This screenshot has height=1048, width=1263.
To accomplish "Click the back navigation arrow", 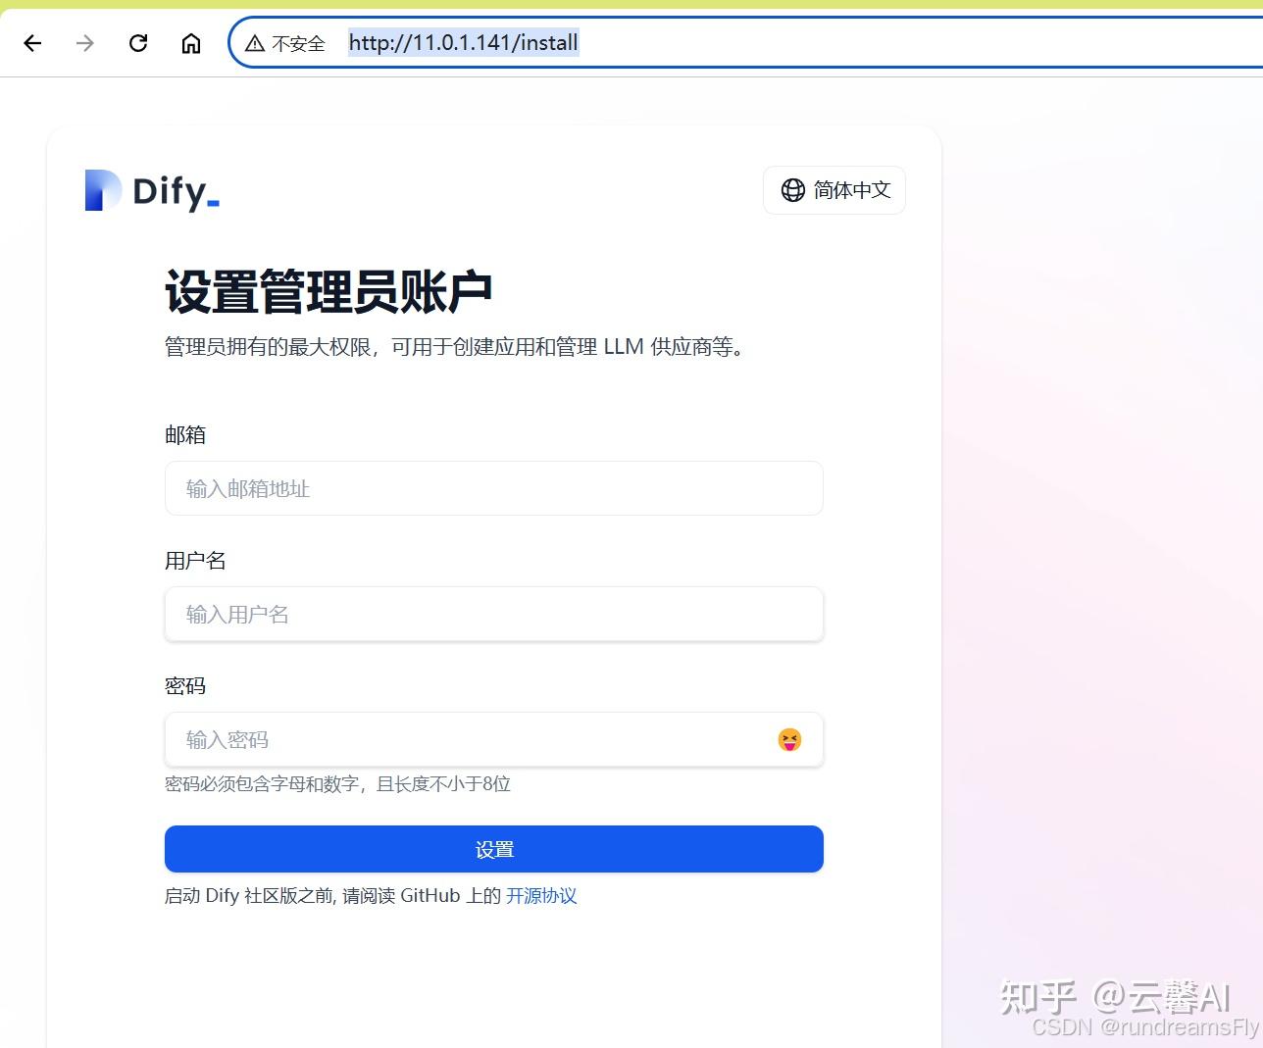I will (x=32, y=42).
